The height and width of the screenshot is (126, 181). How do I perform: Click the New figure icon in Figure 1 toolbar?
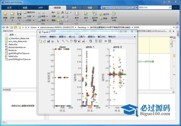click(x=40, y=41)
